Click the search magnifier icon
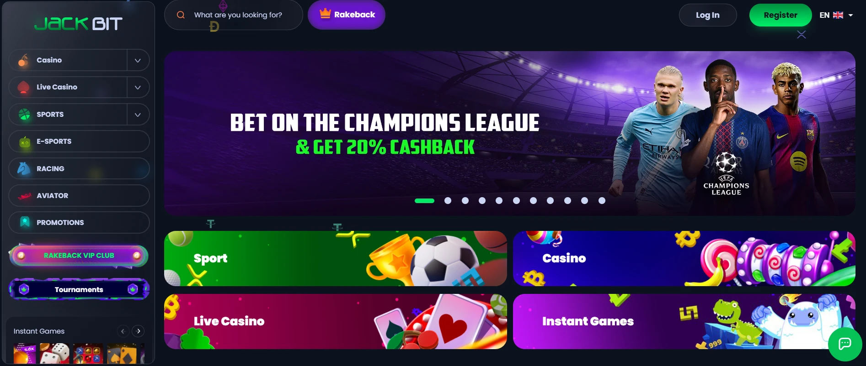866x366 pixels. click(181, 15)
